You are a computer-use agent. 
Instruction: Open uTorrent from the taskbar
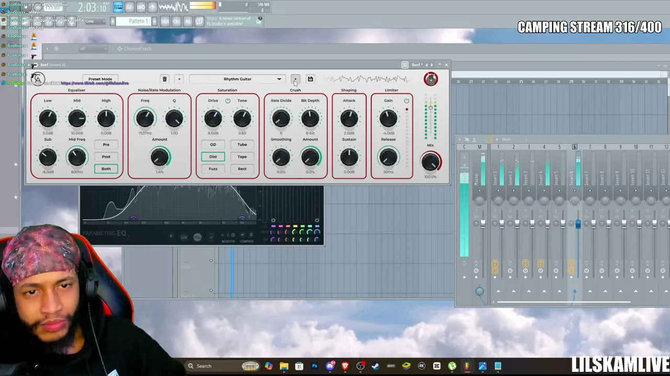click(452, 366)
